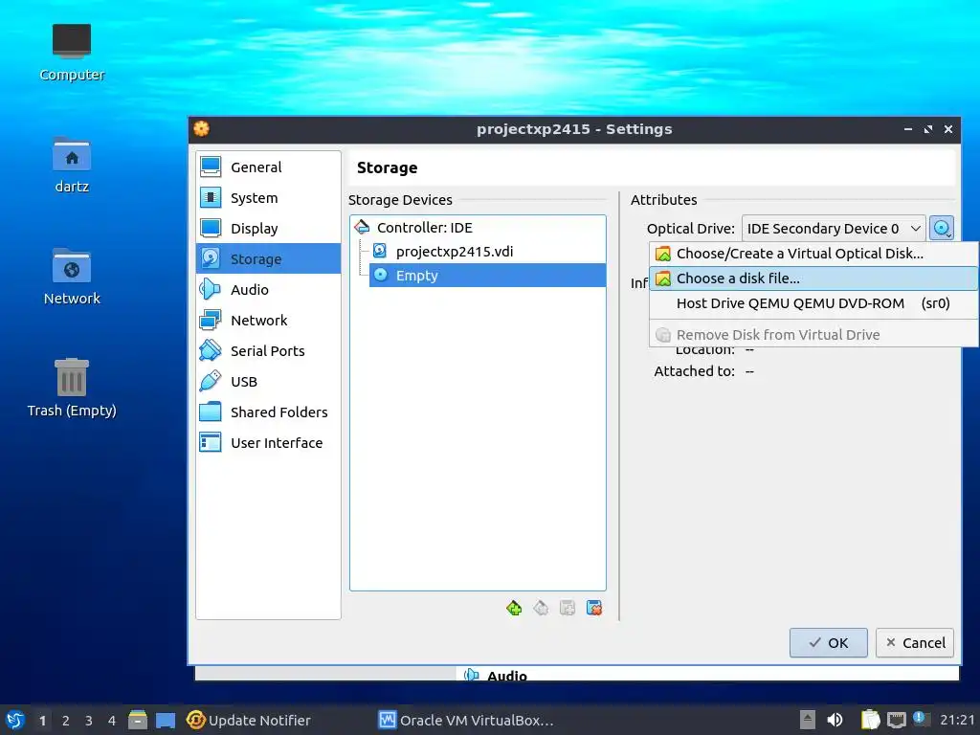Launch the file manager from the taskbar
Viewport: 980px width, 735px height.
pos(138,720)
